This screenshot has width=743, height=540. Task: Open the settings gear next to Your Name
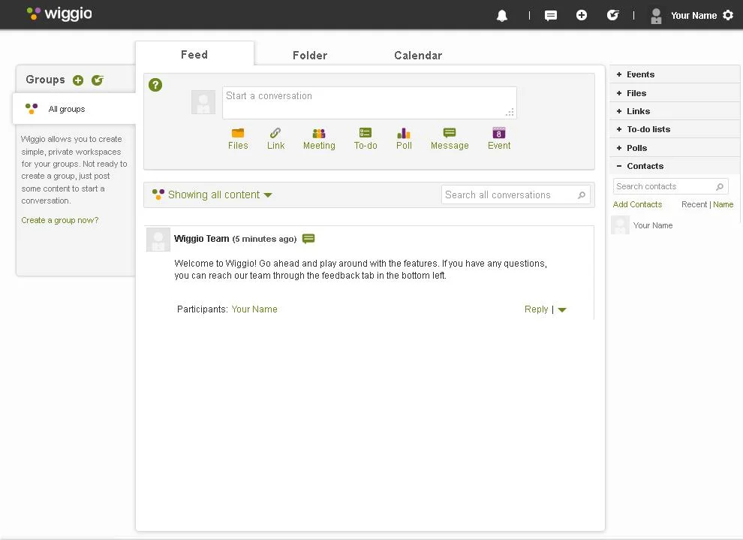click(x=728, y=15)
